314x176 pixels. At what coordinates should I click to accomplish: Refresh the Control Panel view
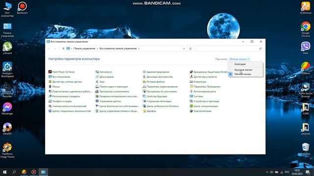(190, 49)
